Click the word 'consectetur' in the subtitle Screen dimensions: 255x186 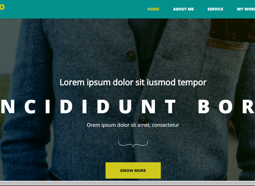tap(165, 125)
